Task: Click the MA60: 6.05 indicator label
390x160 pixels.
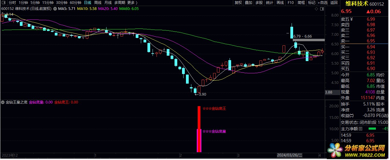Action: [129, 9]
